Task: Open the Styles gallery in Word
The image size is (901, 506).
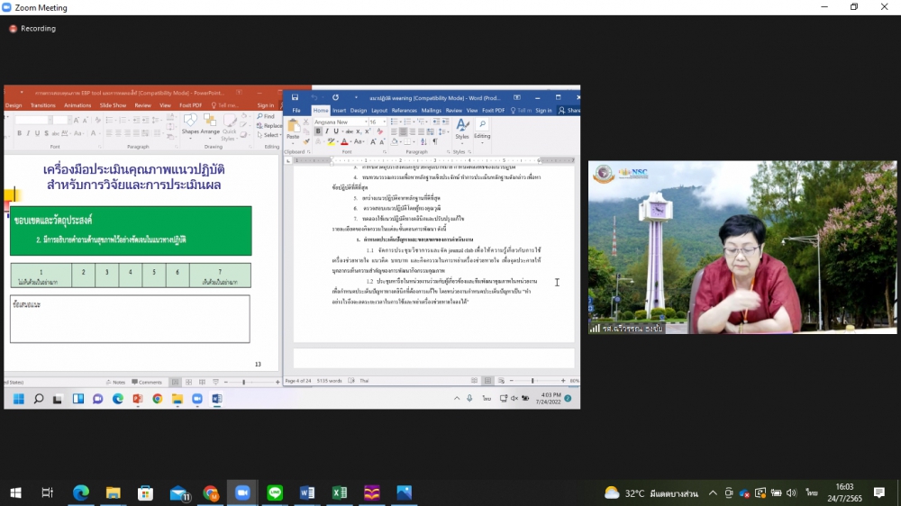Action: [462, 128]
